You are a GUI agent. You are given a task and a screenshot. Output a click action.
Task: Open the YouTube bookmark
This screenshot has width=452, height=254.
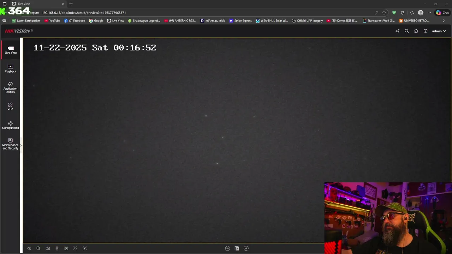[x=52, y=21]
